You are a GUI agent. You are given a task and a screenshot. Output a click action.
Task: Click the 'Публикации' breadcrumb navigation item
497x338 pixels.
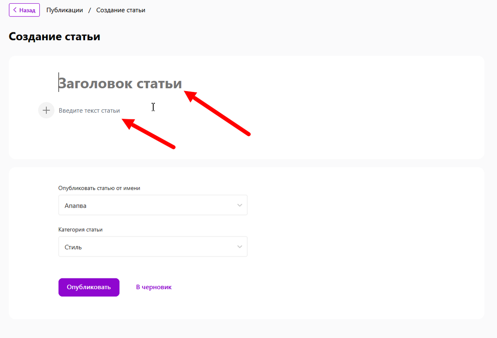pyautogui.click(x=65, y=10)
